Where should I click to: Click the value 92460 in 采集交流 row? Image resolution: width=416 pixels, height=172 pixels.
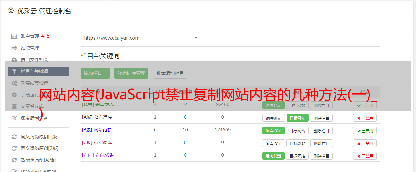coord(222,104)
